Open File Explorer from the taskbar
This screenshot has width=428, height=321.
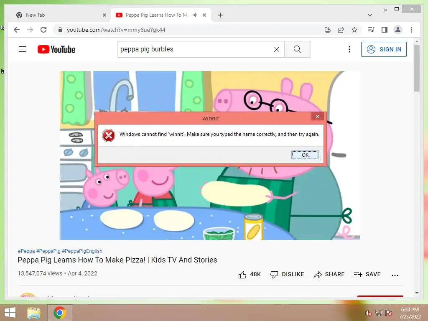pyautogui.click(x=34, y=313)
